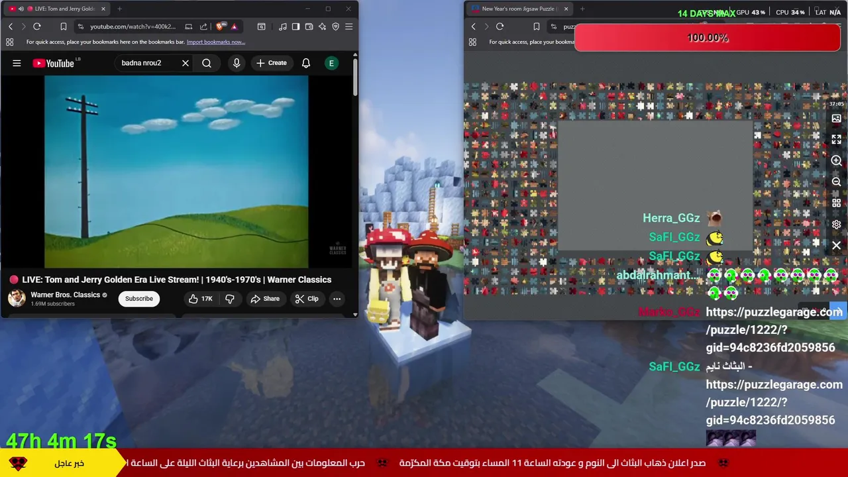Open a new tab in YouTube window
Screen dimensions: 848x477
(x=119, y=9)
